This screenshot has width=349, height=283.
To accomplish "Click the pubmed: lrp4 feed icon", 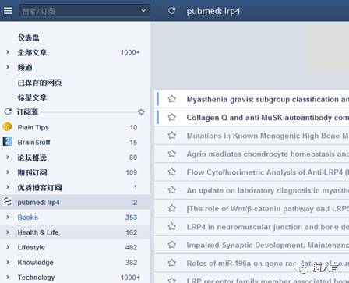I will tap(7, 202).
